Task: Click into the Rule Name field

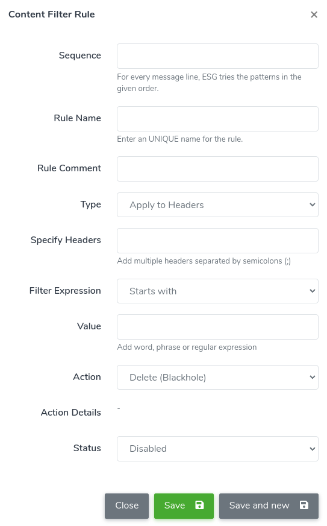Action: pos(217,119)
